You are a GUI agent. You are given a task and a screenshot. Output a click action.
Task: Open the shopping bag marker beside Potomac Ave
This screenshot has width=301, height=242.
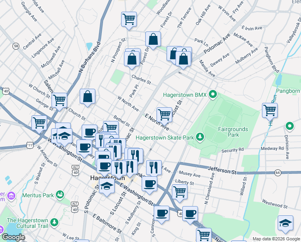pos(183,59)
